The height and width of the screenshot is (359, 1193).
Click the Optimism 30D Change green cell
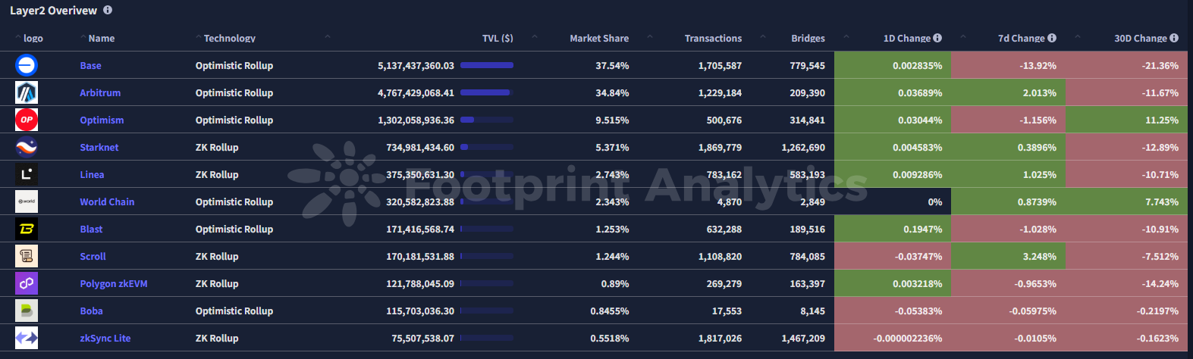coord(1126,120)
